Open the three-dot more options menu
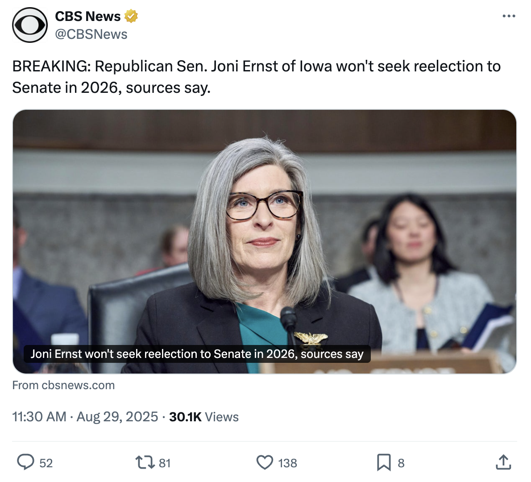531x482 pixels. [509, 16]
